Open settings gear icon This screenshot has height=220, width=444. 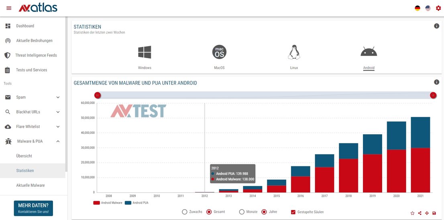click(438, 8)
